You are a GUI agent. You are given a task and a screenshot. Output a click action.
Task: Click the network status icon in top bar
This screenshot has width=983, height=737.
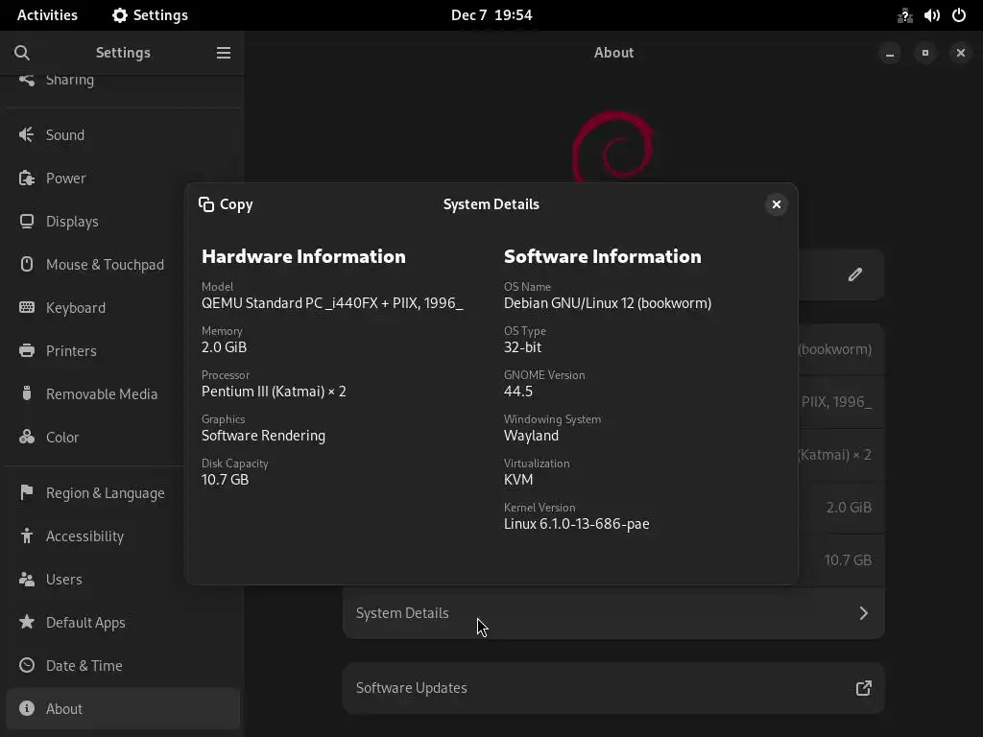pos(904,15)
